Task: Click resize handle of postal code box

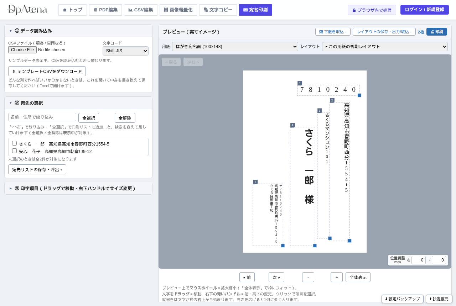Action: (x=359, y=95)
